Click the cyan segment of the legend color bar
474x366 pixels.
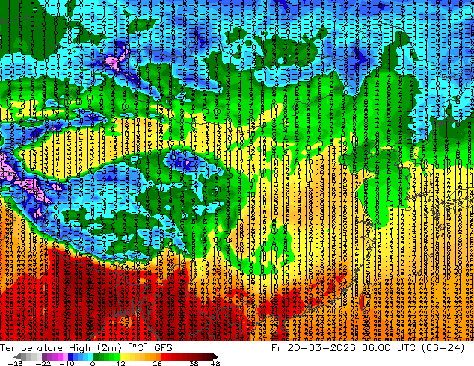click(x=90, y=356)
